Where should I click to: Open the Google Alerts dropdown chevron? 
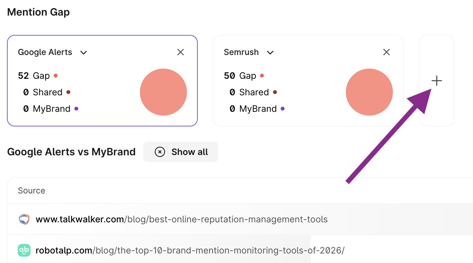coord(84,52)
